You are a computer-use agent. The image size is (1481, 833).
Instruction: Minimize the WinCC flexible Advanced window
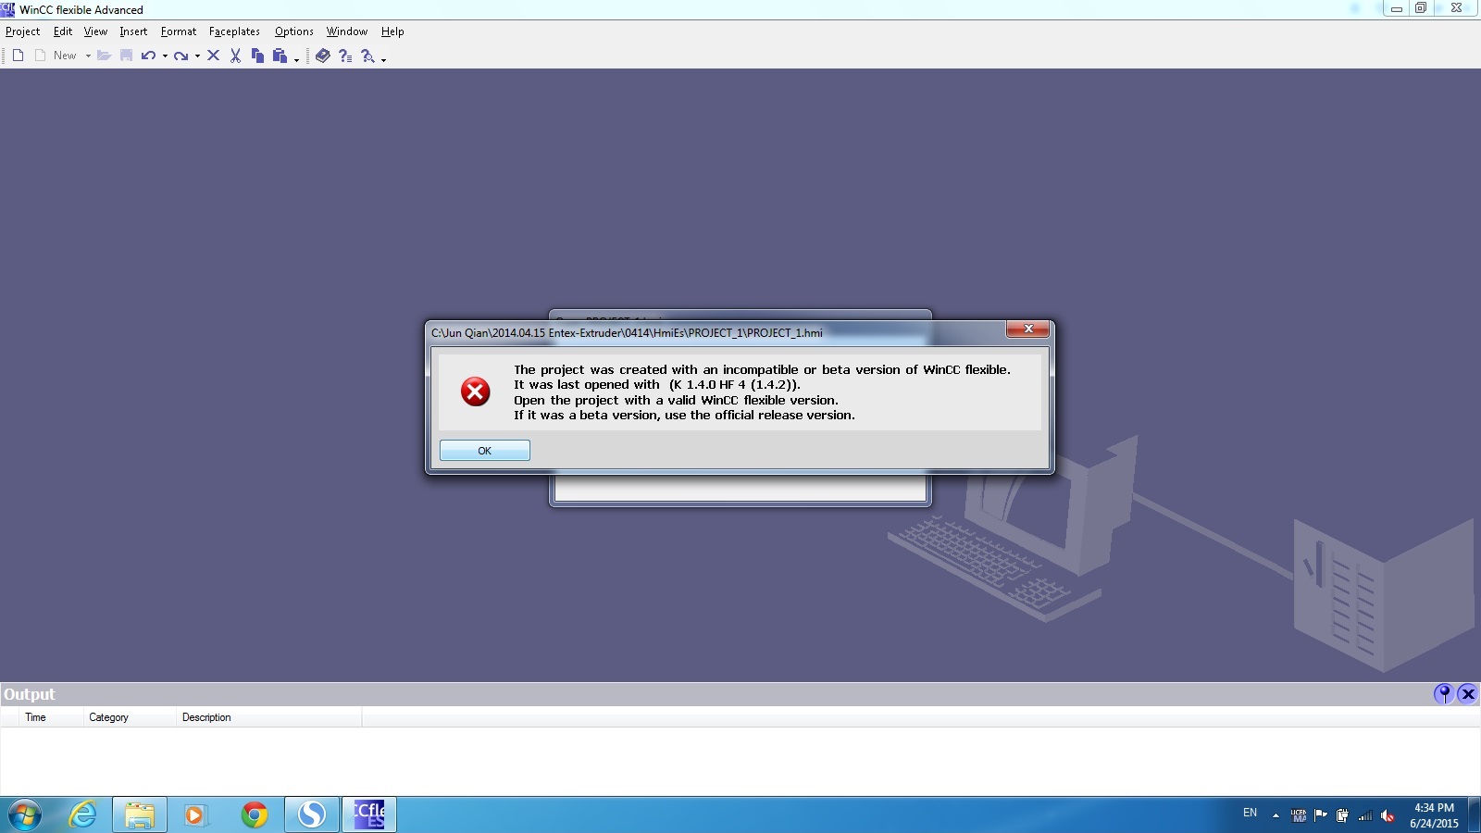point(1396,8)
